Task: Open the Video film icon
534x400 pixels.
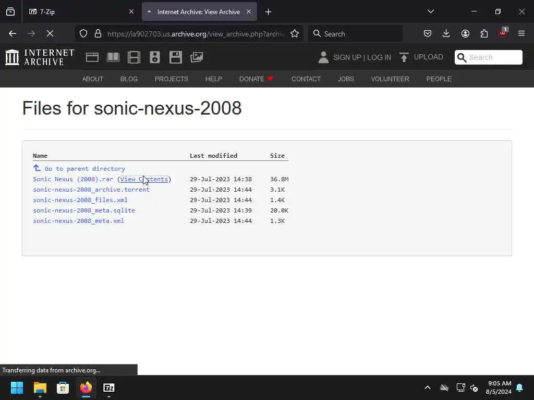Action: [134, 57]
